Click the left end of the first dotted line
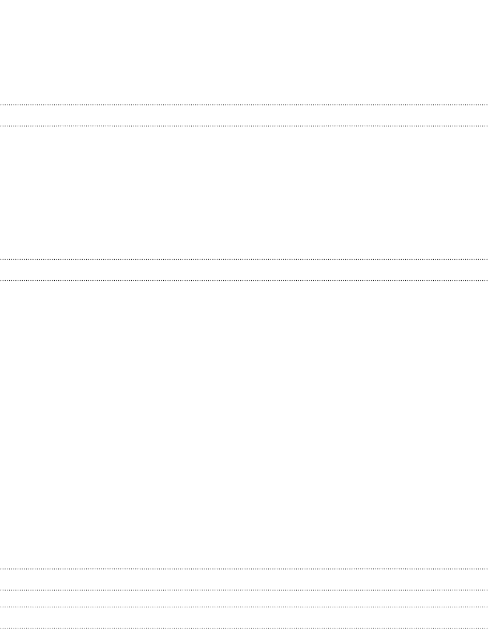Image resolution: width=488 pixels, height=629 pixels. tap(1, 104)
